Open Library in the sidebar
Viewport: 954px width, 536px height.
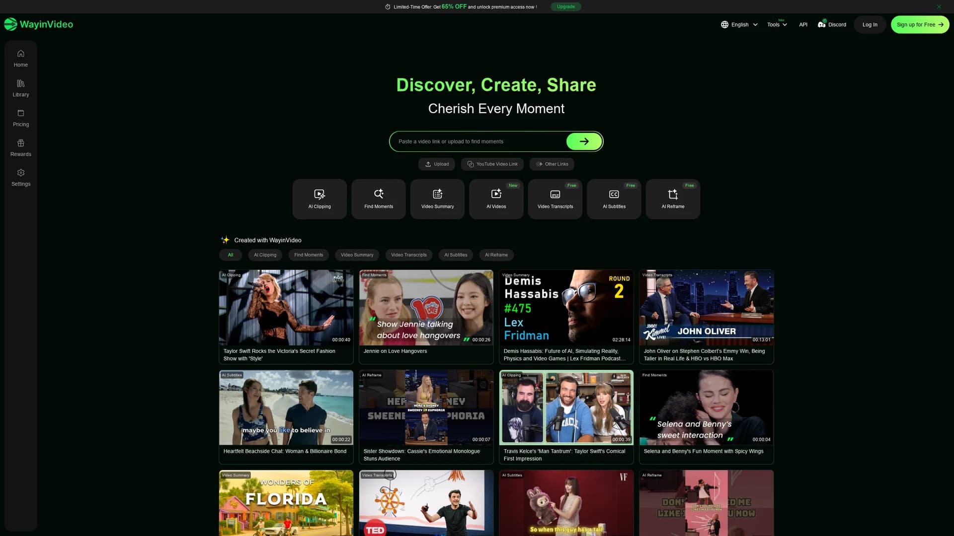[21, 88]
